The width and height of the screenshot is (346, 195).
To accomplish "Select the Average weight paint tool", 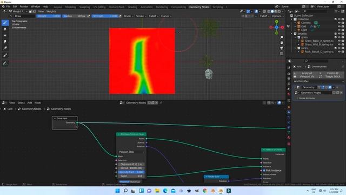I will tap(5, 35).
